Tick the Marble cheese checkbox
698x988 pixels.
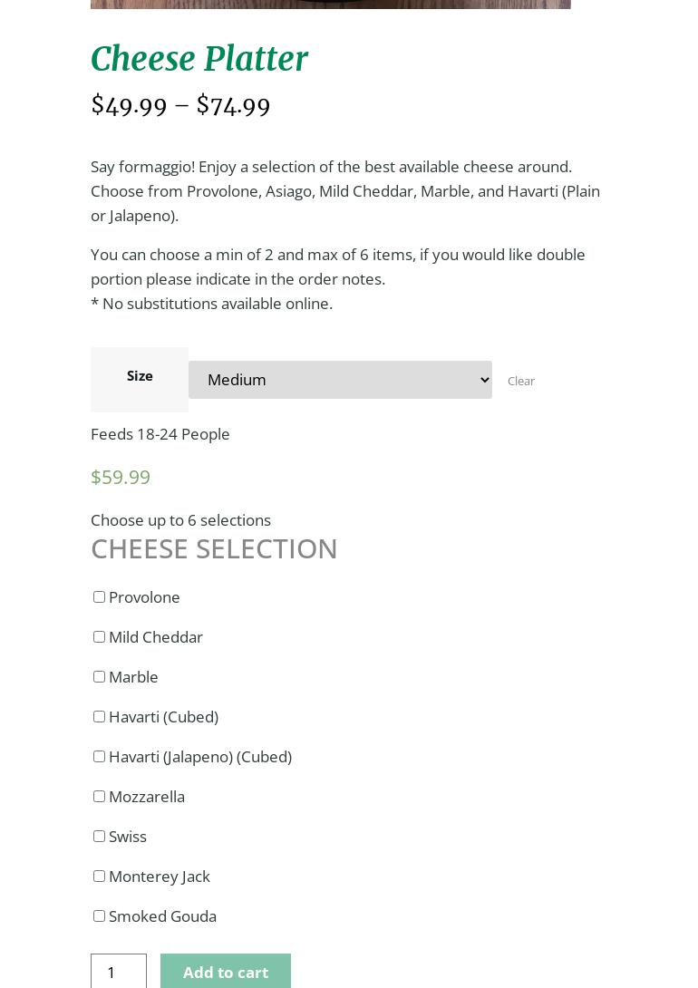click(x=99, y=677)
